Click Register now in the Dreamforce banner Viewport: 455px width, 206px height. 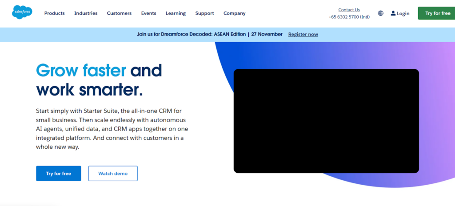click(303, 34)
